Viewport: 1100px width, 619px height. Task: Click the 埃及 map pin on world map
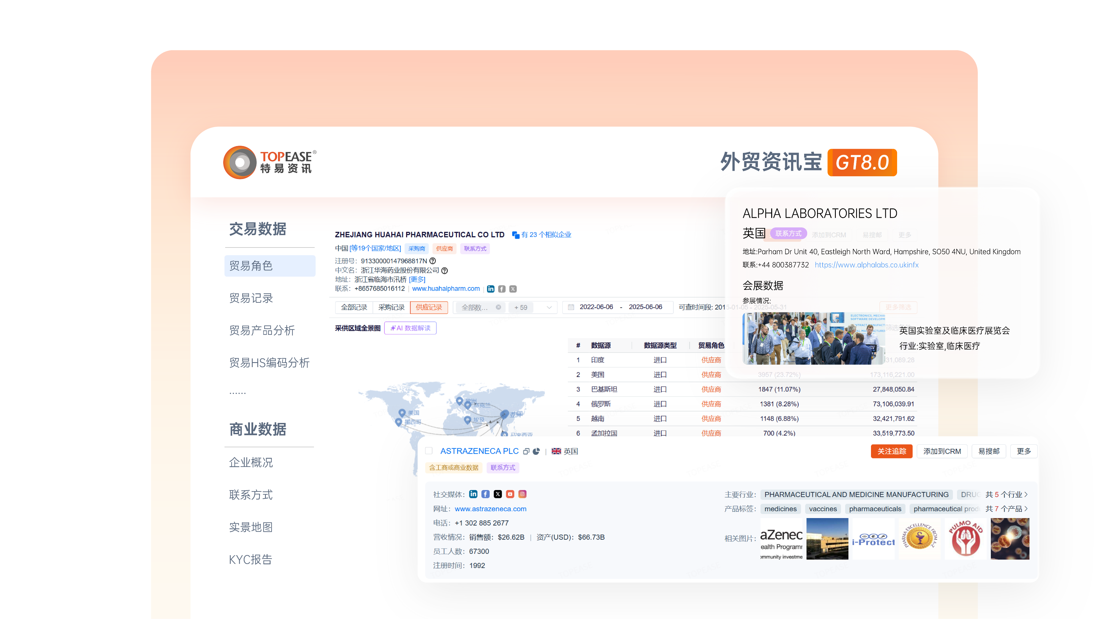[468, 420]
